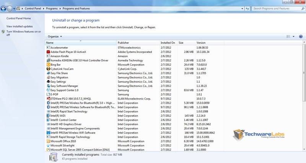Viewport: 306px width, 163px height.
Task: Click the CyberLink YouCam icon
Action: coord(48,69)
